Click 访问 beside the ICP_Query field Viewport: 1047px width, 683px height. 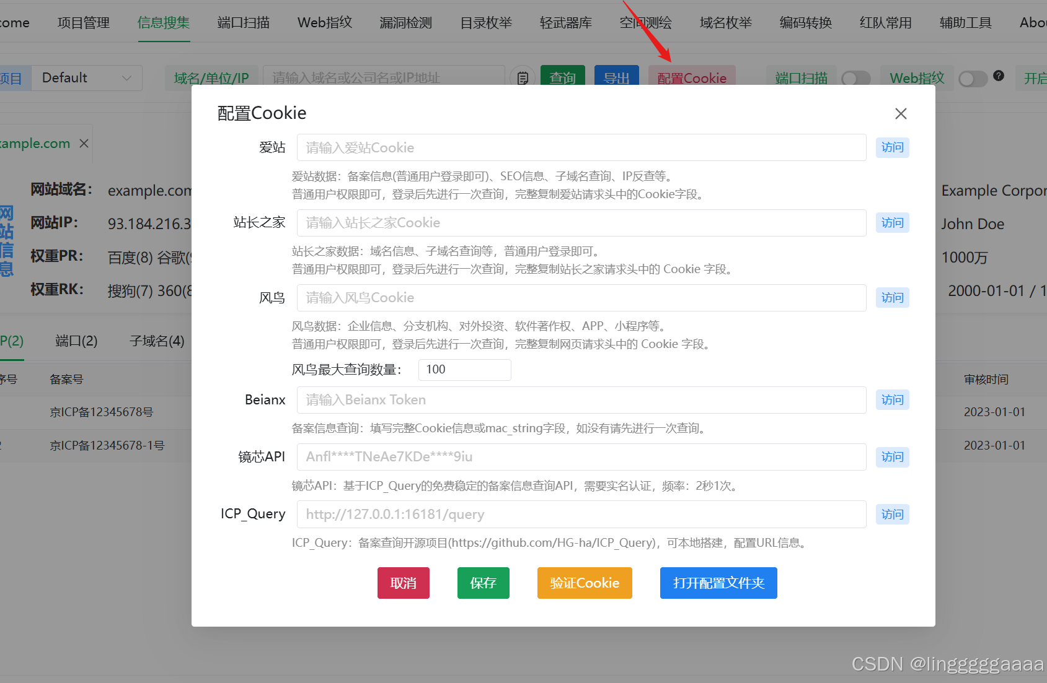[892, 514]
